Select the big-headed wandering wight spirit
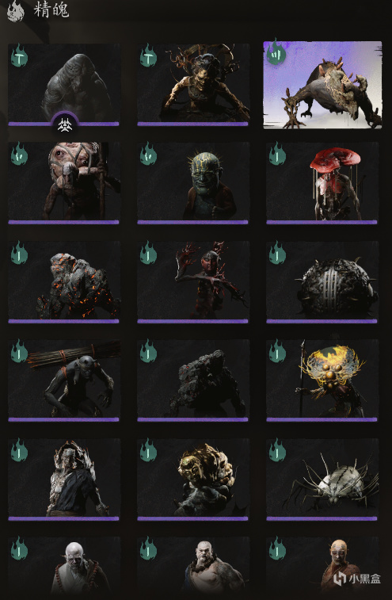392x600 pixels. click(64, 85)
